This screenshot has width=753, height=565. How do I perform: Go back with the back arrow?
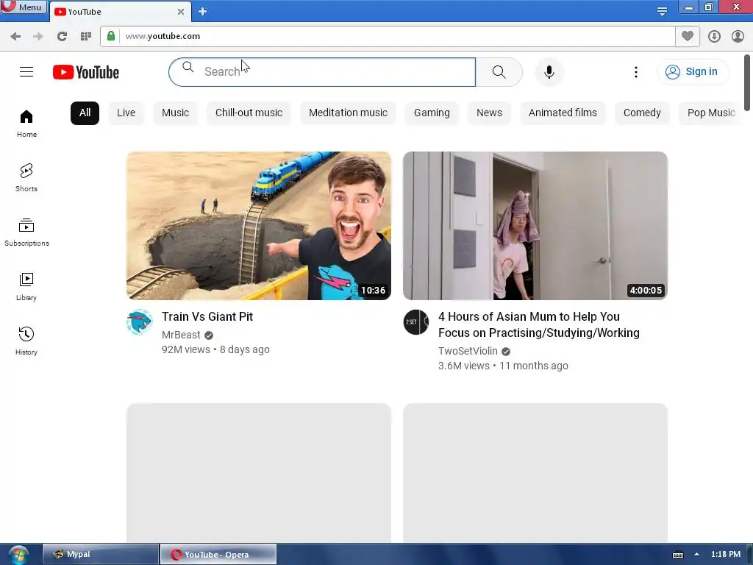15,36
